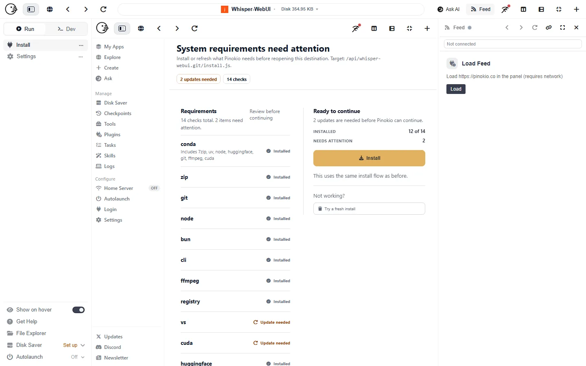Switch to the Run tab

pos(25,29)
